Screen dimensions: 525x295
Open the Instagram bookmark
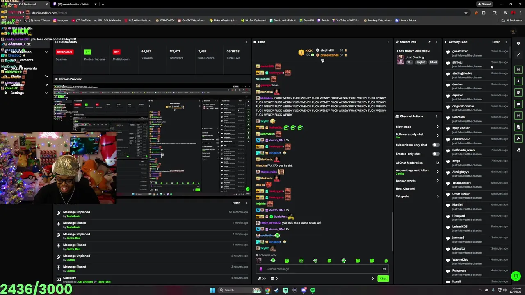pyautogui.click(x=60, y=20)
